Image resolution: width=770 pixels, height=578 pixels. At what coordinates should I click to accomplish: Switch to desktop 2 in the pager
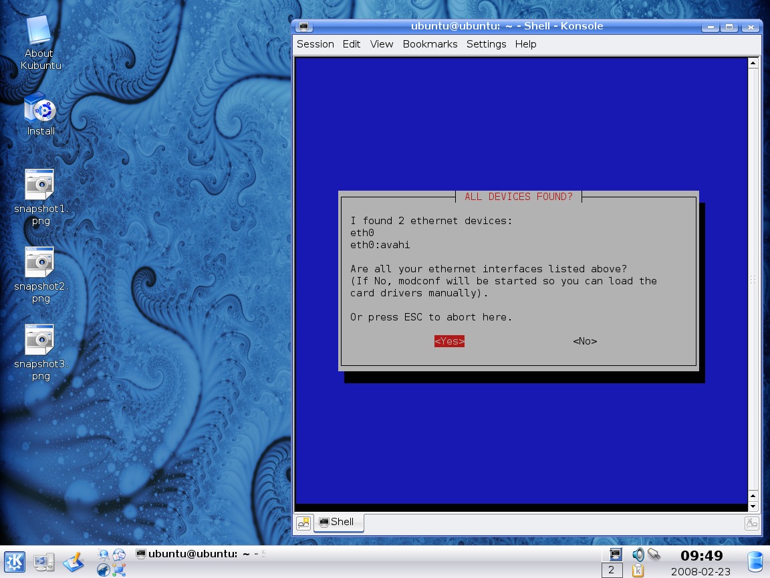click(x=612, y=570)
